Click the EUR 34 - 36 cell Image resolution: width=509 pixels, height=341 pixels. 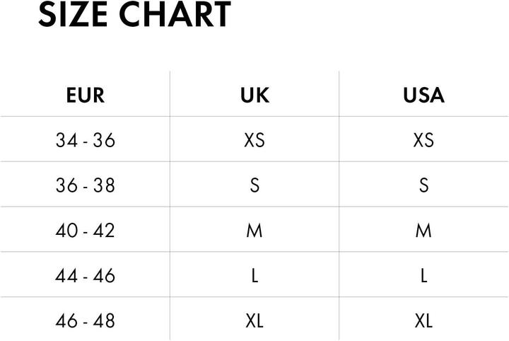coord(85,140)
